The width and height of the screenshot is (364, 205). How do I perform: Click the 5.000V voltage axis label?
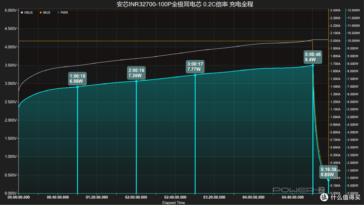coord(11,10)
